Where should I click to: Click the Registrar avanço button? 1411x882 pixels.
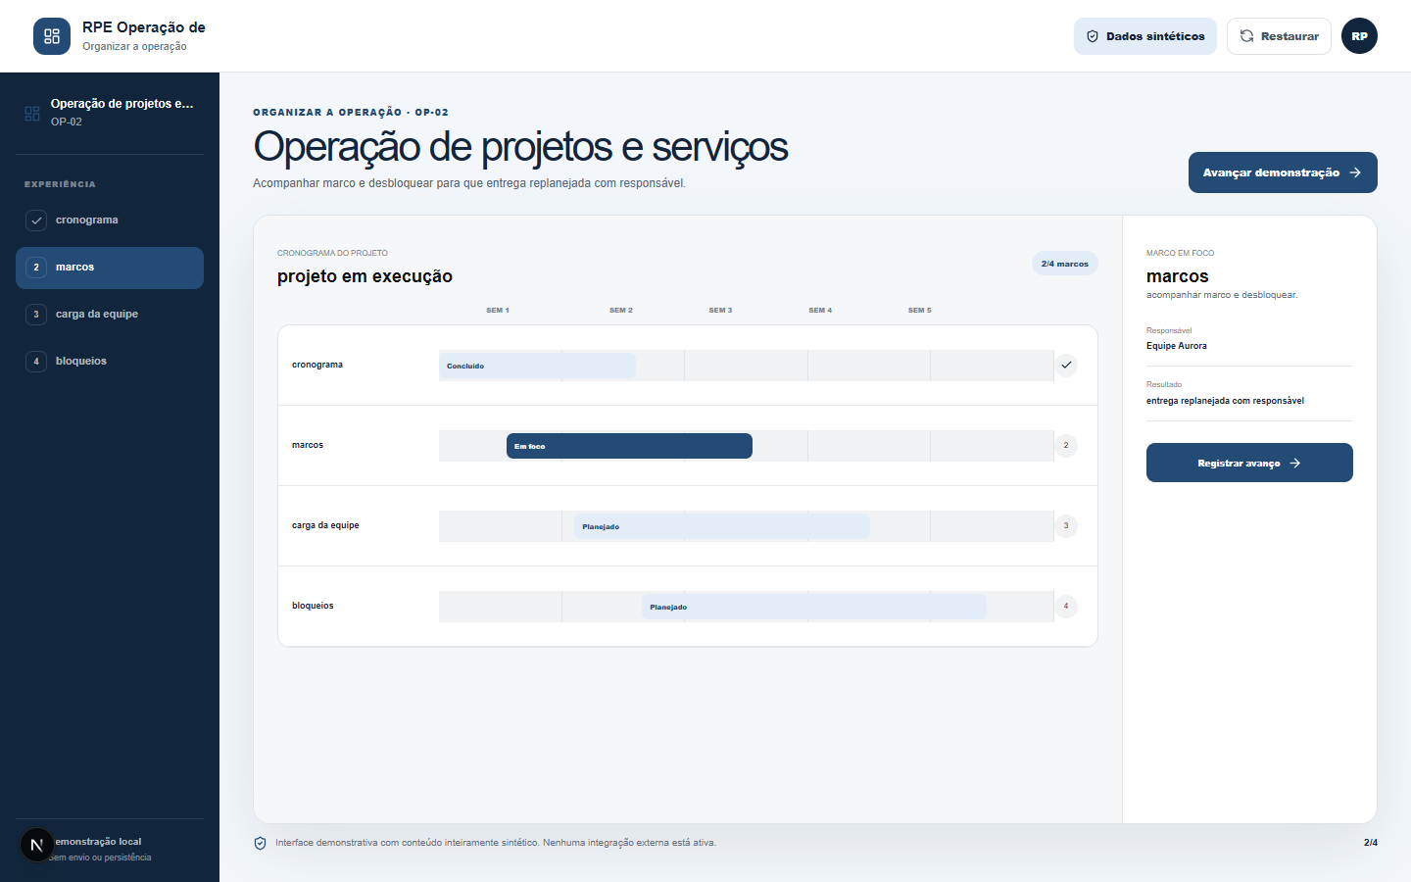(1249, 463)
